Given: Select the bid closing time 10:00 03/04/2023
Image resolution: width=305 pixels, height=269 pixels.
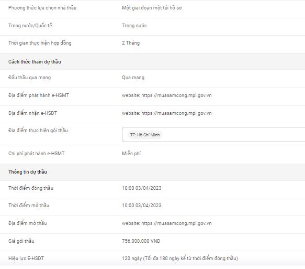Looking at the screenshot, I should [x=142, y=188].
